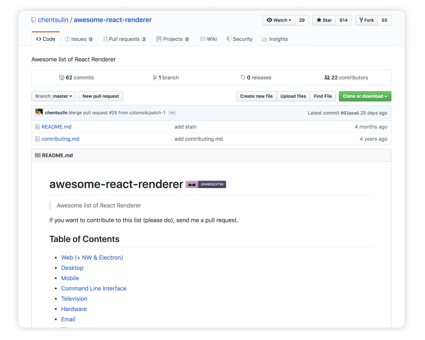Click the chentsulin commit author name
Screen dimensions: 425x340
(x=56, y=113)
